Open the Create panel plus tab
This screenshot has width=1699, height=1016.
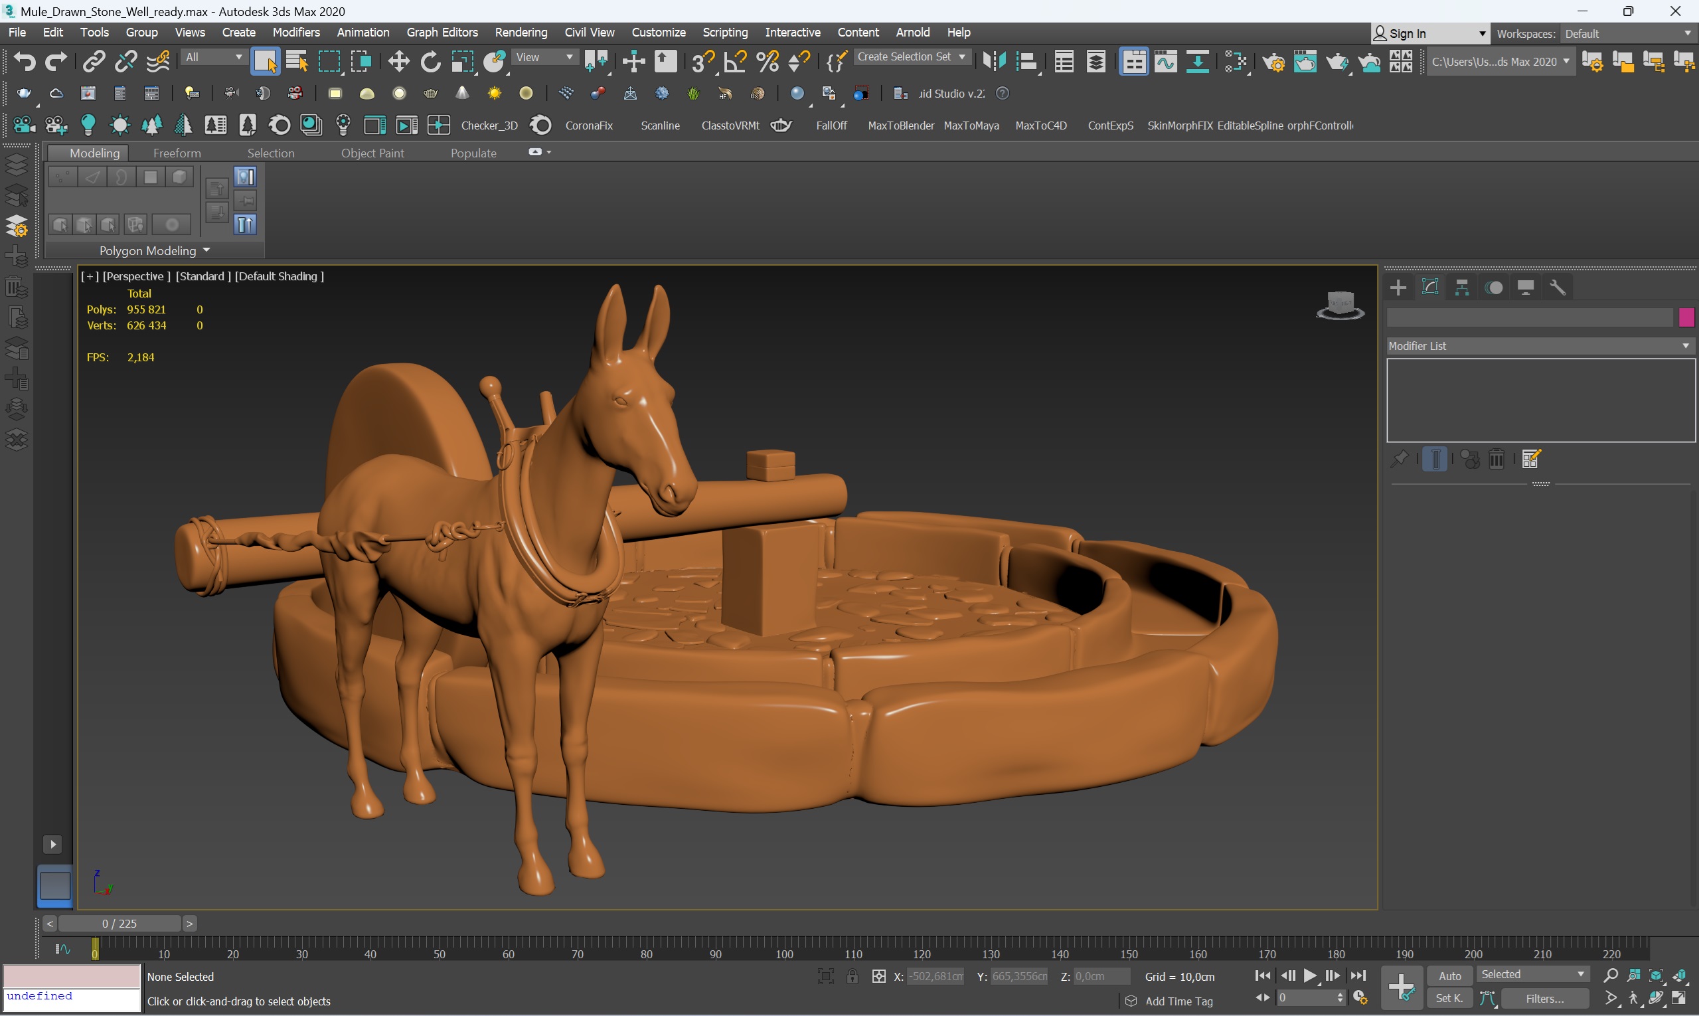tap(1398, 288)
